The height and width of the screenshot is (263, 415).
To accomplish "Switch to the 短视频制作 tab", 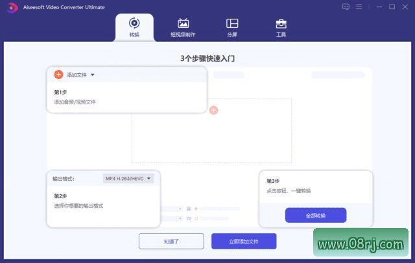I will (183, 27).
